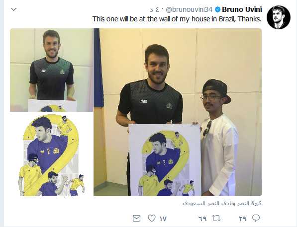Click the reply speech bubble icon
Image resolution: width=297 pixels, height=227 pixels.
256,218
